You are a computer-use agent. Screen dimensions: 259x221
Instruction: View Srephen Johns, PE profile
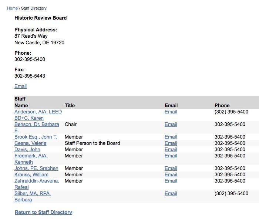click(x=36, y=168)
